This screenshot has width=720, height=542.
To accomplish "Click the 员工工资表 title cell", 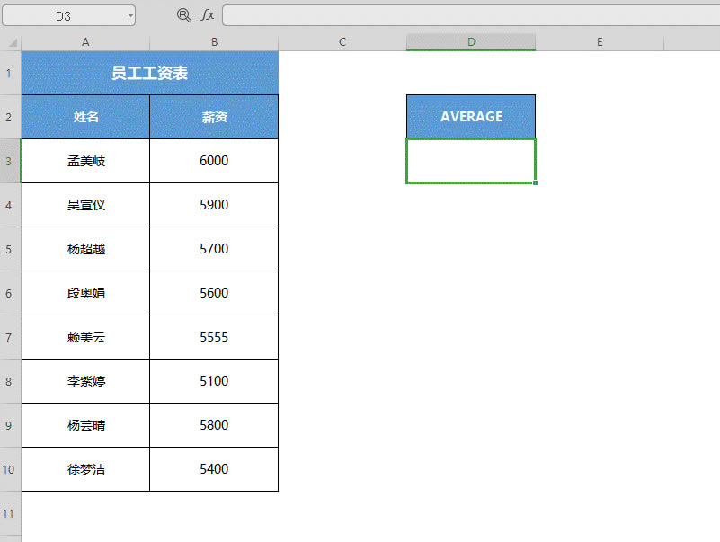I will click(x=150, y=73).
